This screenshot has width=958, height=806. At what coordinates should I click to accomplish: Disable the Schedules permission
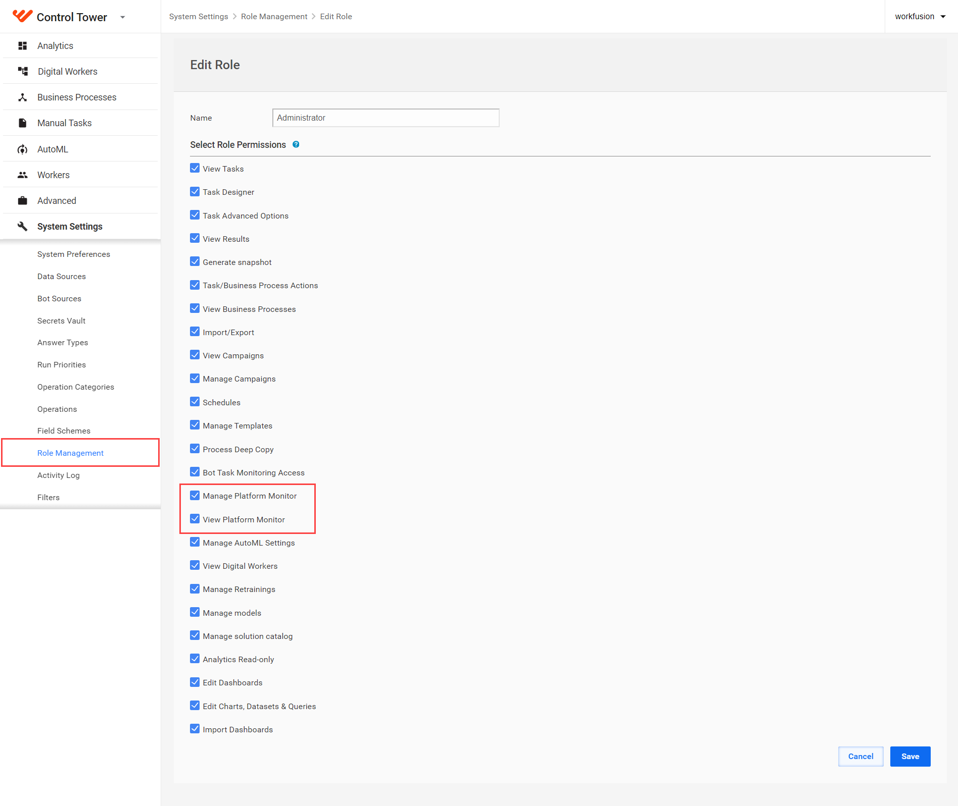[x=195, y=402]
